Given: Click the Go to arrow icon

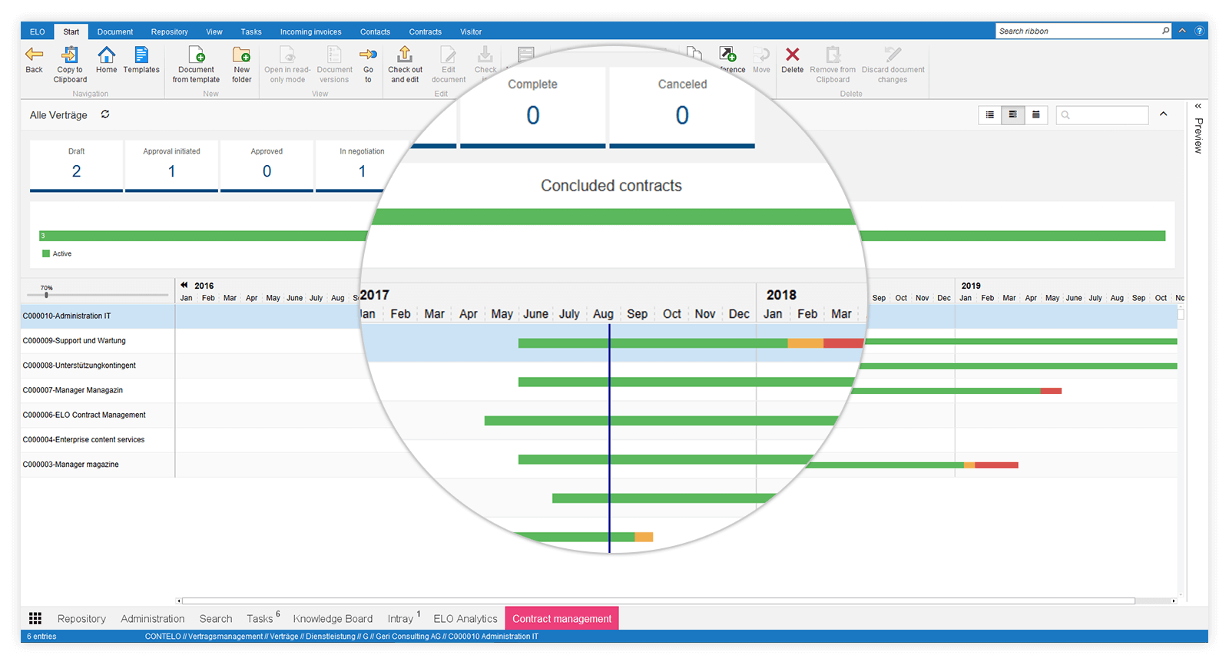Looking at the screenshot, I should pos(368,55).
